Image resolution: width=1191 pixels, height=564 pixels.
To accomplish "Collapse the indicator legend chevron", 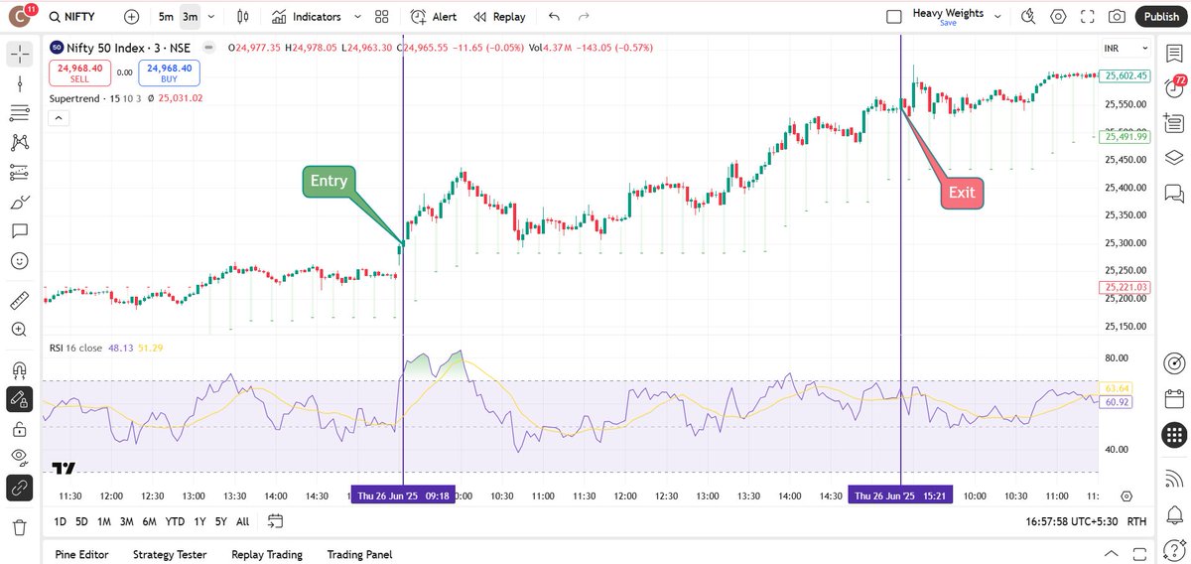I will (x=58, y=118).
